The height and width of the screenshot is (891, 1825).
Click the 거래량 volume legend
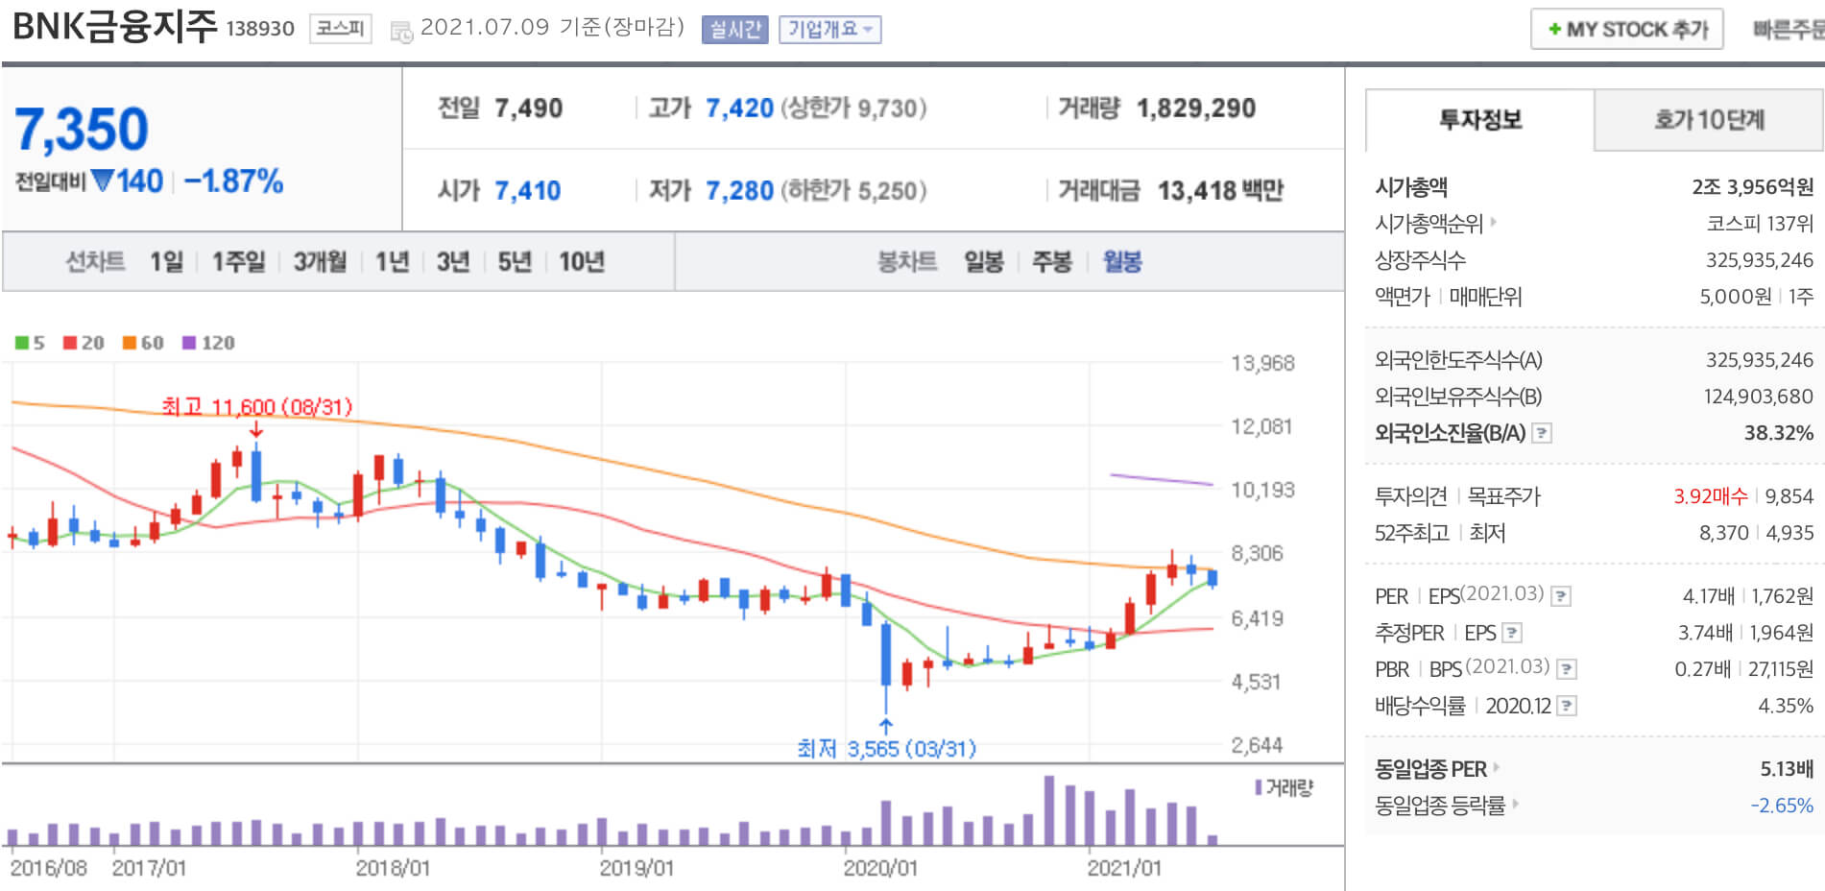point(1284,787)
